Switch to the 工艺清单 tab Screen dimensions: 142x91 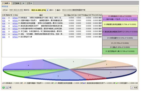click(x=17, y=3)
